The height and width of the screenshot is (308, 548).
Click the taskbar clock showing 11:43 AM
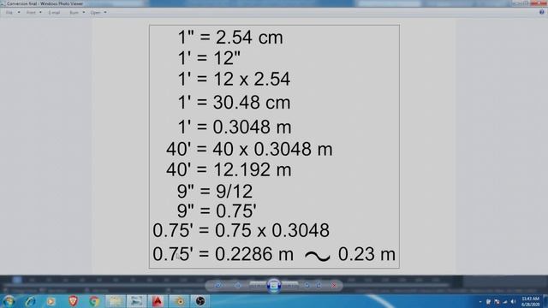coord(530,302)
